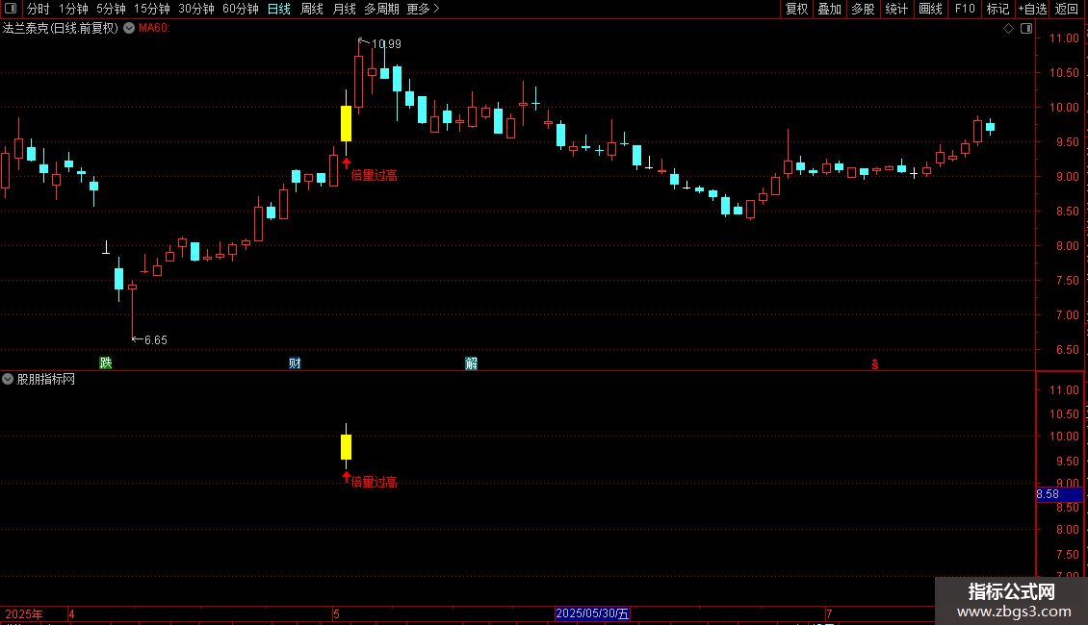
Task: Open main chart indicator dropdown next to 法兰泰克
Action: [x=129, y=28]
